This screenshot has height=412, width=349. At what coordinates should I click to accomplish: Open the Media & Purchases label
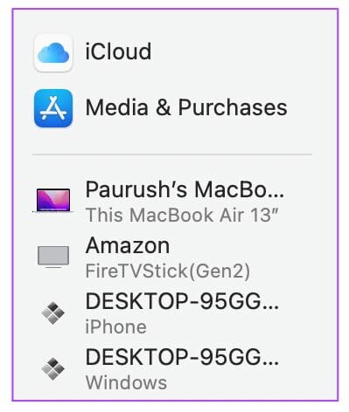tap(186, 107)
